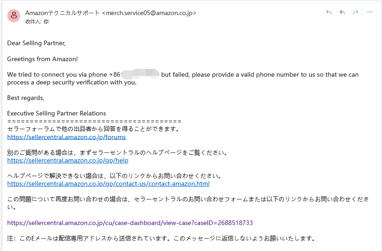Click recipient name 你
This screenshot has height=251, width=382.
coord(46,21)
